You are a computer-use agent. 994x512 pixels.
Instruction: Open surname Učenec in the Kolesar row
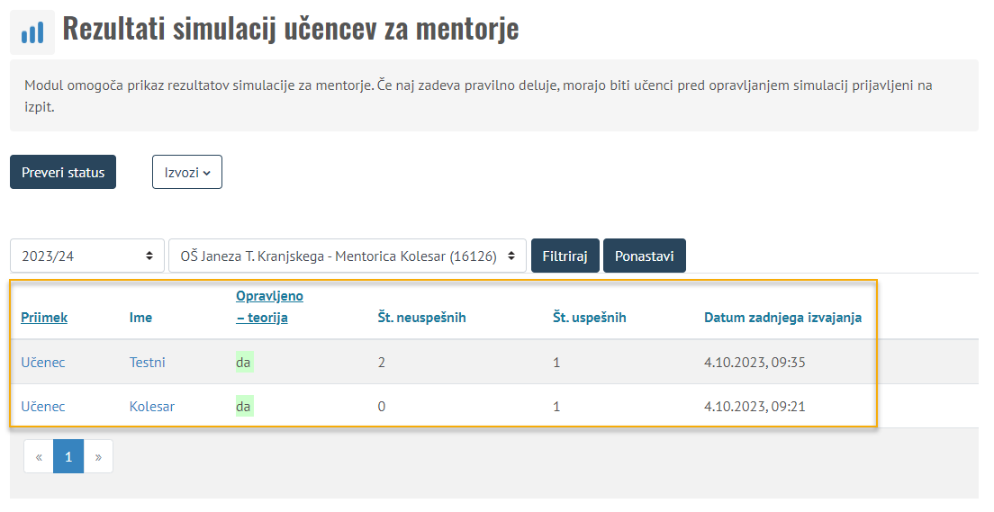tap(43, 406)
